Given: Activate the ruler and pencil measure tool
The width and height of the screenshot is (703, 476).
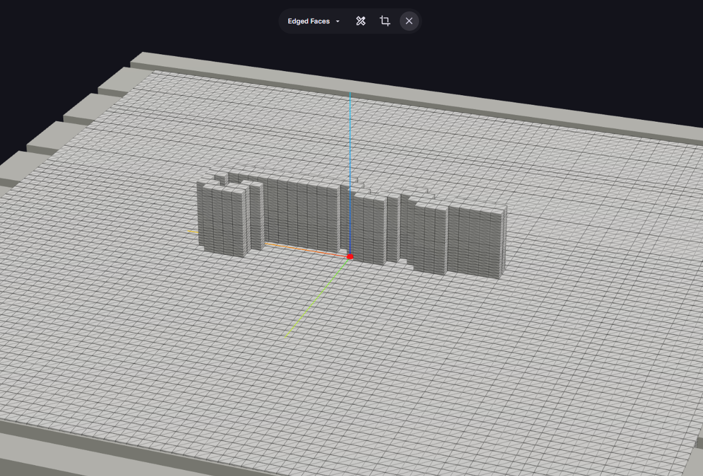Looking at the screenshot, I should [x=361, y=21].
